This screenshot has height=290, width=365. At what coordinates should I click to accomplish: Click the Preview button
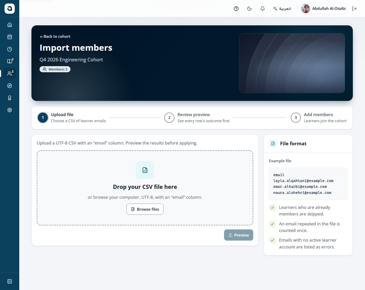point(239,235)
